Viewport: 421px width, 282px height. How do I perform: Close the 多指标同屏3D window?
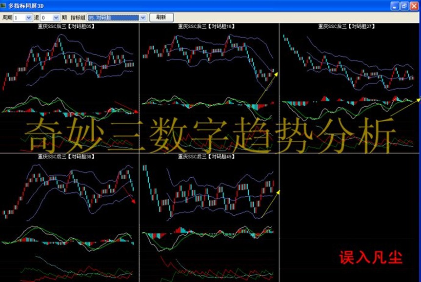click(414, 6)
